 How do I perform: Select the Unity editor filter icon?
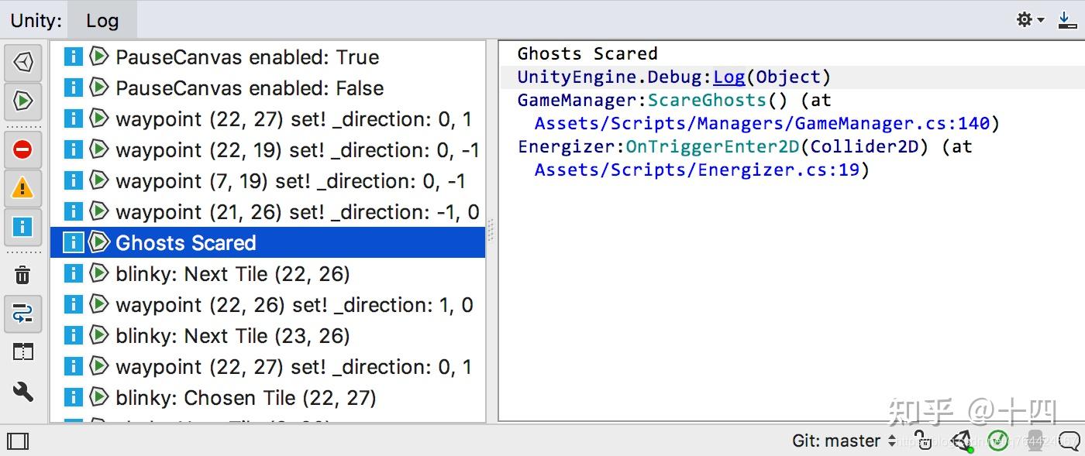click(x=23, y=63)
